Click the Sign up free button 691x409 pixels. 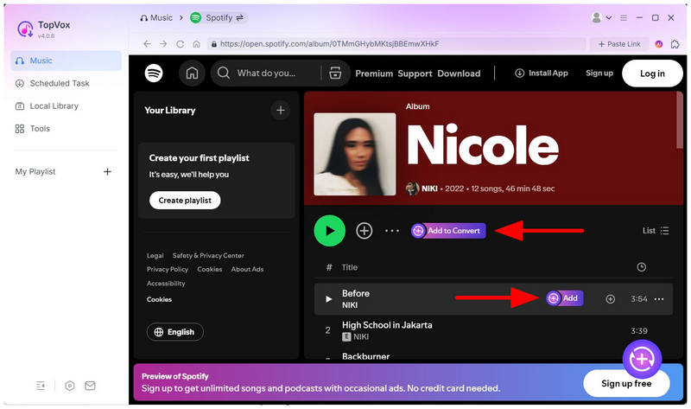pyautogui.click(x=626, y=383)
